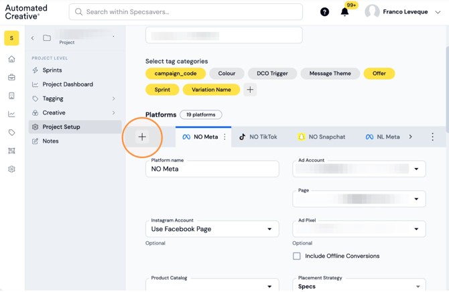Image resolution: width=449 pixels, height=292 pixels.
Task: Open the yellow S workspace badge
Action: 11,38
